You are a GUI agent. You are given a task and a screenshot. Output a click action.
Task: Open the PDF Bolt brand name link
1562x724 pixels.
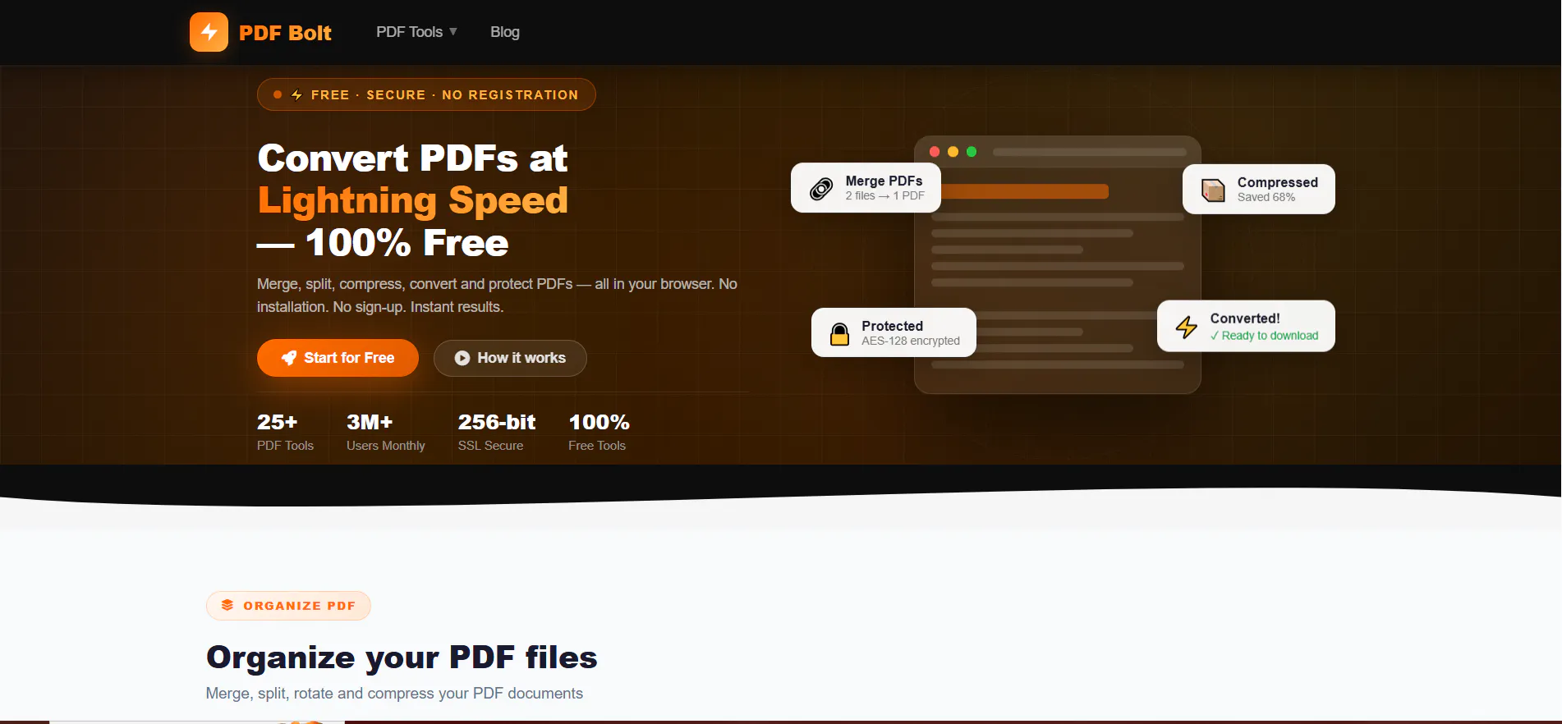(285, 33)
